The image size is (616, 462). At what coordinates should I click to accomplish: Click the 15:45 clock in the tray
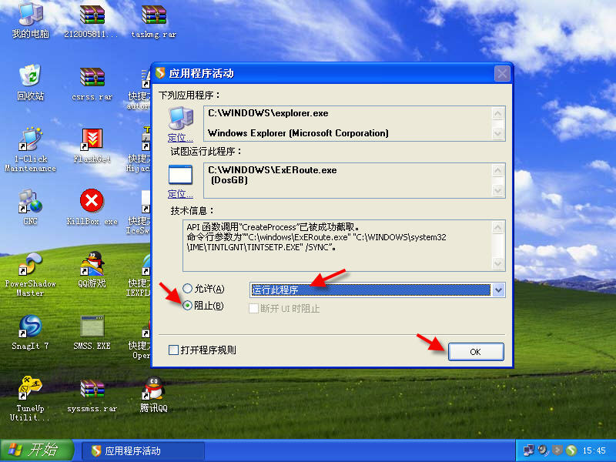(594, 450)
